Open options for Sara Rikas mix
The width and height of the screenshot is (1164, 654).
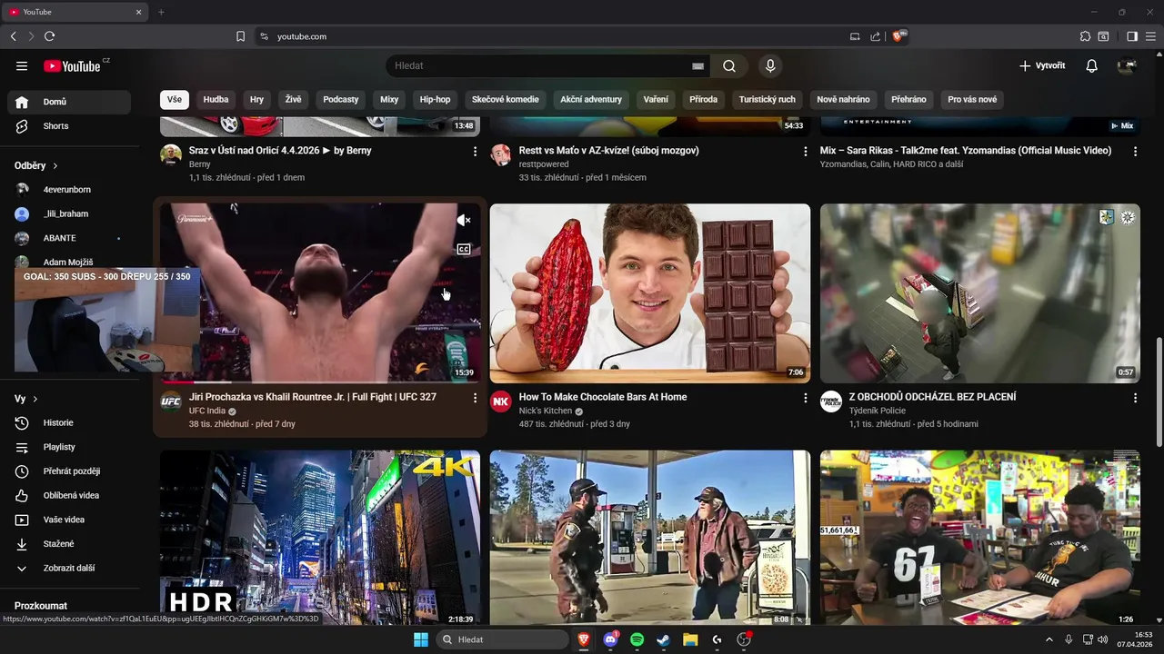pos(1135,152)
